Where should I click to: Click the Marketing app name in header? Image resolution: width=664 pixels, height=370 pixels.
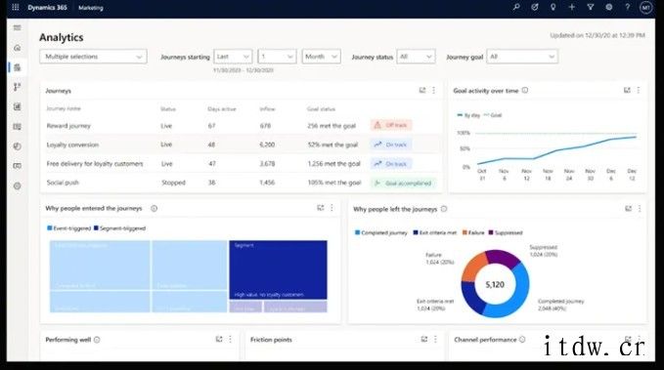pyautogui.click(x=91, y=8)
